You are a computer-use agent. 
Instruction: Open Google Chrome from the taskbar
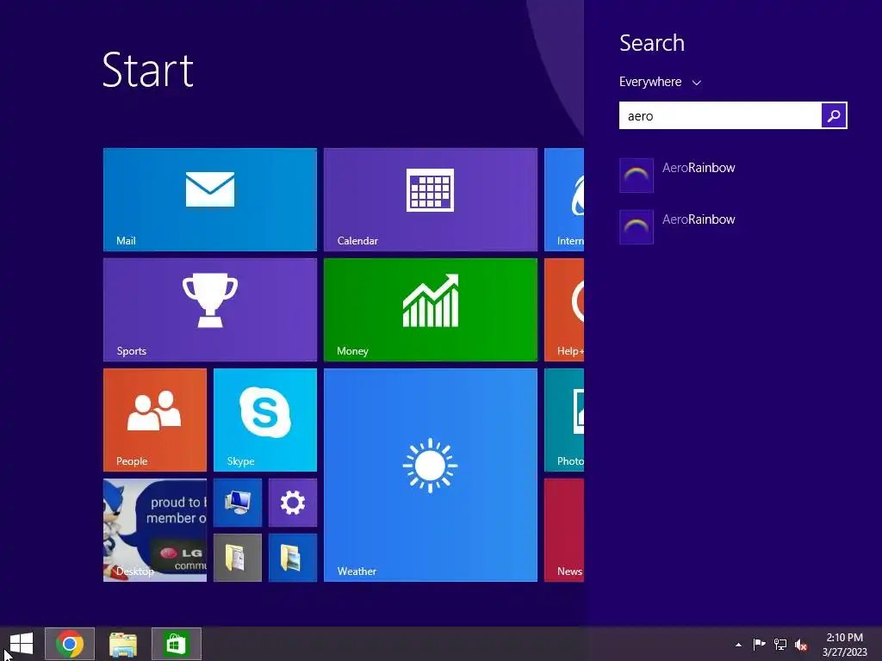tap(70, 644)
